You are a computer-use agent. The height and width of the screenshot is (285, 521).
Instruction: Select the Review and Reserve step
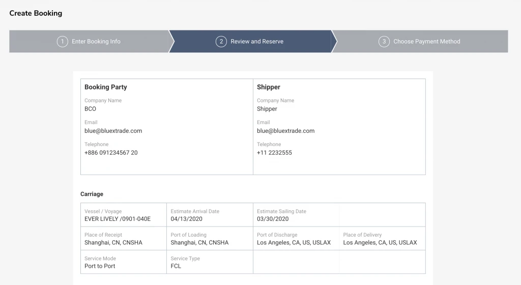tap(257, 41)
